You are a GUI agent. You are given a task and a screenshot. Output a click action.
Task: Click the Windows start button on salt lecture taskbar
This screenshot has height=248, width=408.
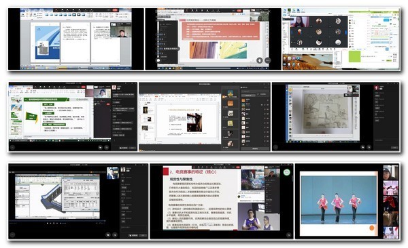(159, 68)
